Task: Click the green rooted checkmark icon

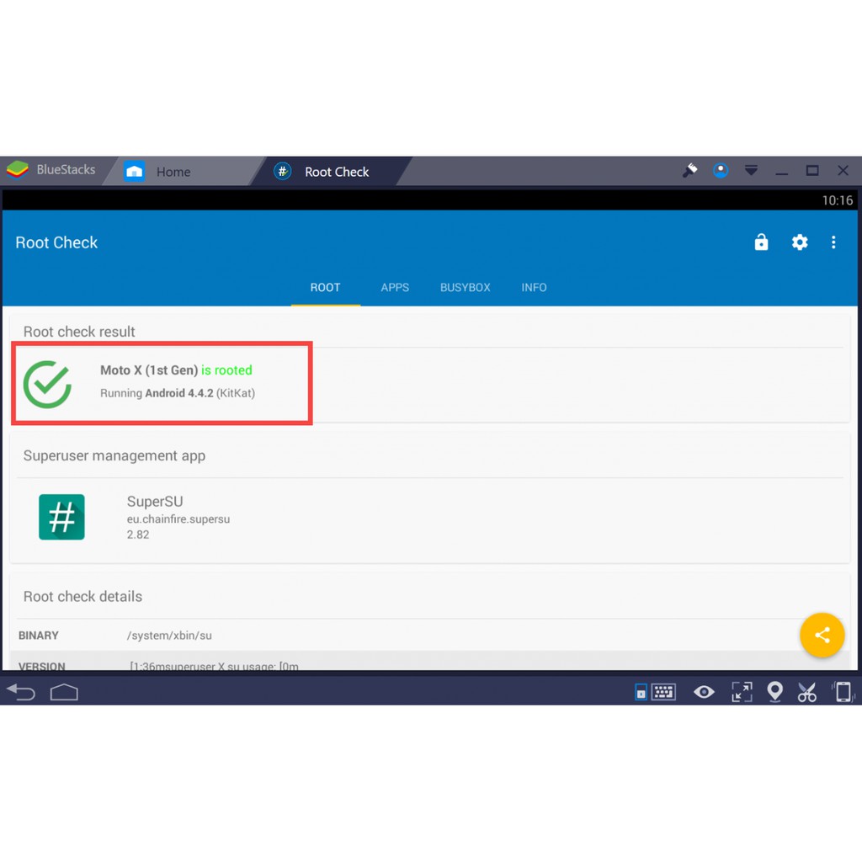Action: [47, 384]
